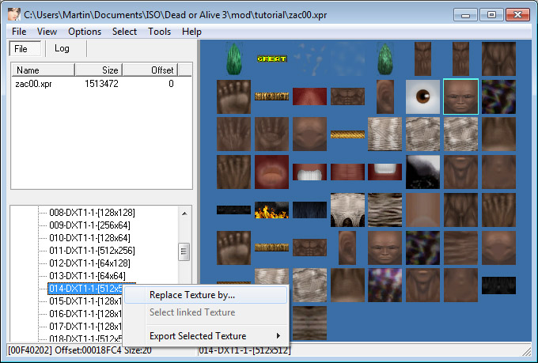538x363 pixels.
Task: Open the Select menu
Action: tap(124, 32)
